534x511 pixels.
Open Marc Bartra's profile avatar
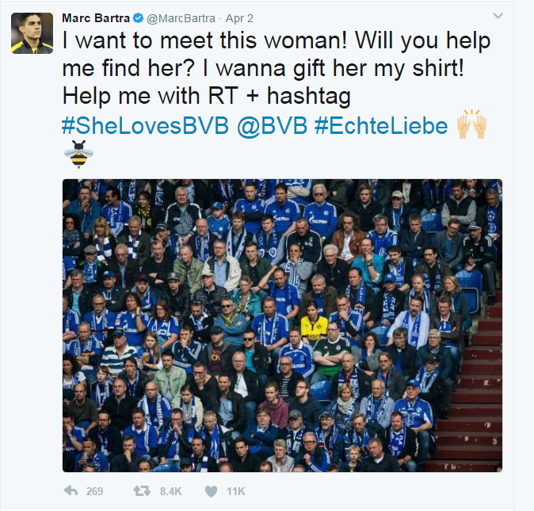point(32,33)
